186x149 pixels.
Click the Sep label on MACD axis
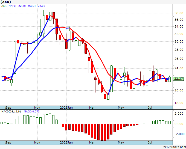tap(8, 142)
